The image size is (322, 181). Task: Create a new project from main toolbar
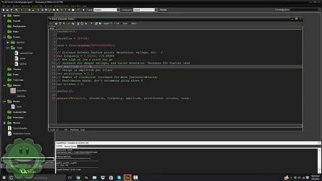coord(4,10)
